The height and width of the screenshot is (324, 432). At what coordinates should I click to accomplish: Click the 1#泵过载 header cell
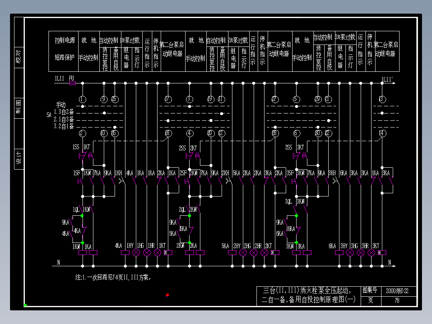(130, 40)
